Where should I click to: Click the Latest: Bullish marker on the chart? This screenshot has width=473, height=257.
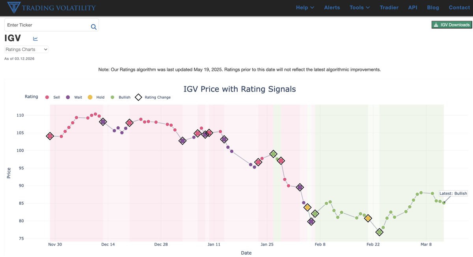click(453, 193)
